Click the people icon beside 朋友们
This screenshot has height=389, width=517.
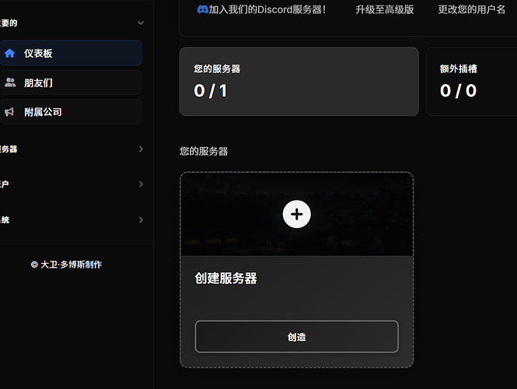point(10,82)
